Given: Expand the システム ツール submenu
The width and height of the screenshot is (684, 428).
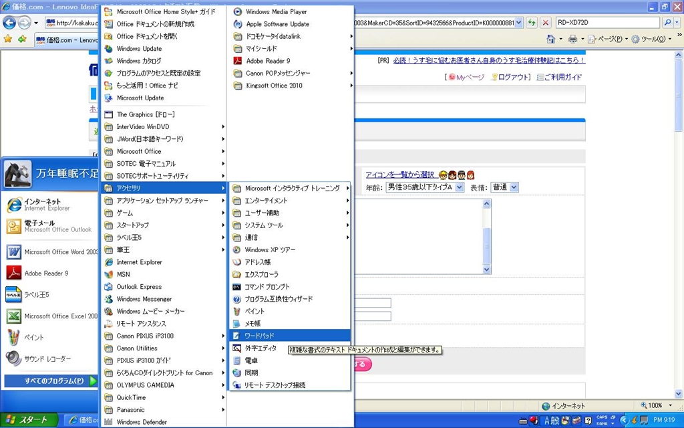Looking at the screenshot, I should click(290, 225).
